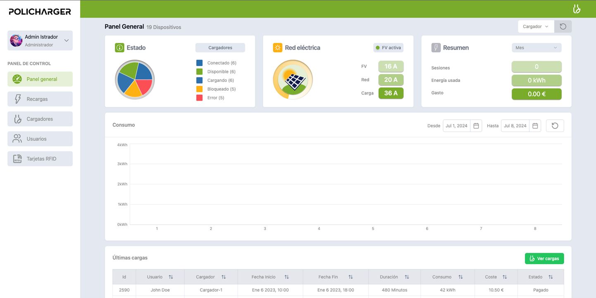Reset the Consumo chart date range

tap(555, 126)
